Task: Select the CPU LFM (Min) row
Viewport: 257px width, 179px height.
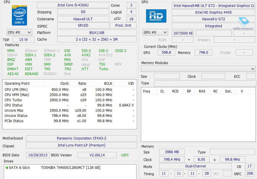Action: click(x=69, y=90)
